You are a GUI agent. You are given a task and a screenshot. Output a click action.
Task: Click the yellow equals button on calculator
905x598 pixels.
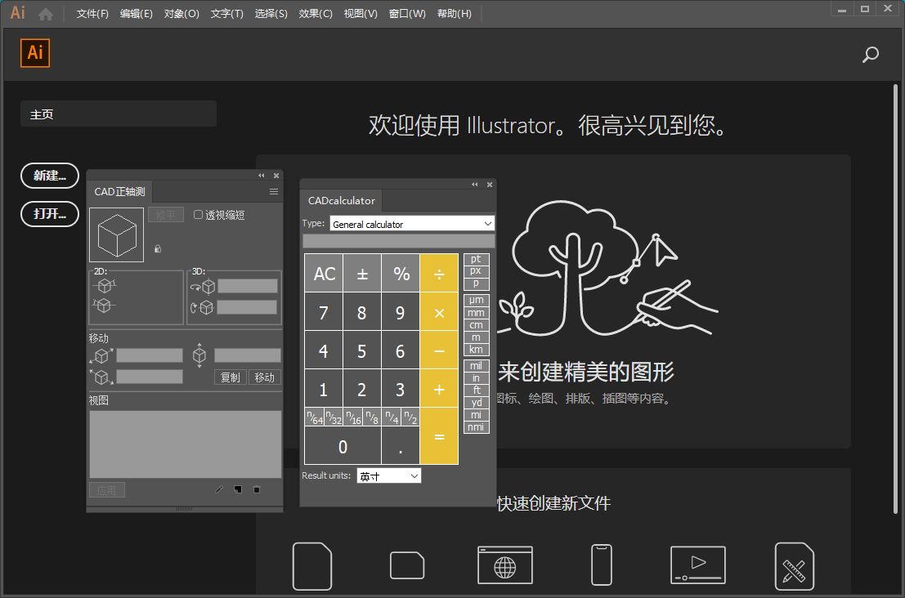pyautogui.click(x=439, y=436)
